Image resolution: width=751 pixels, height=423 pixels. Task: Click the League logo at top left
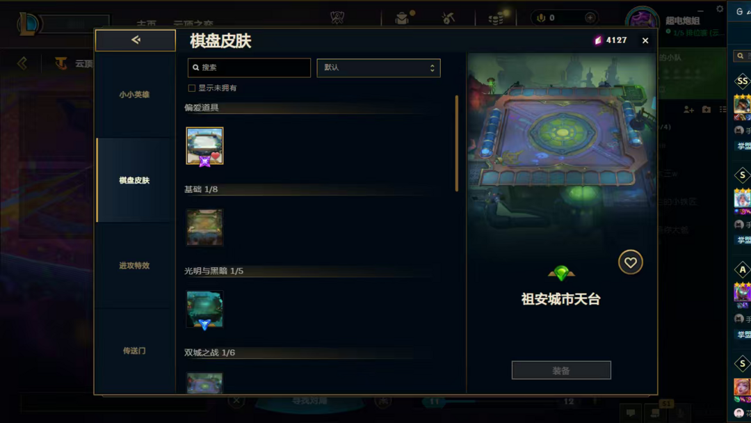(28, 24)
